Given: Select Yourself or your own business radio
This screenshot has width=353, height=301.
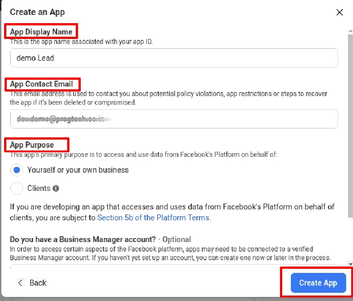Looking at the screenshot, I should pos(17,170).
